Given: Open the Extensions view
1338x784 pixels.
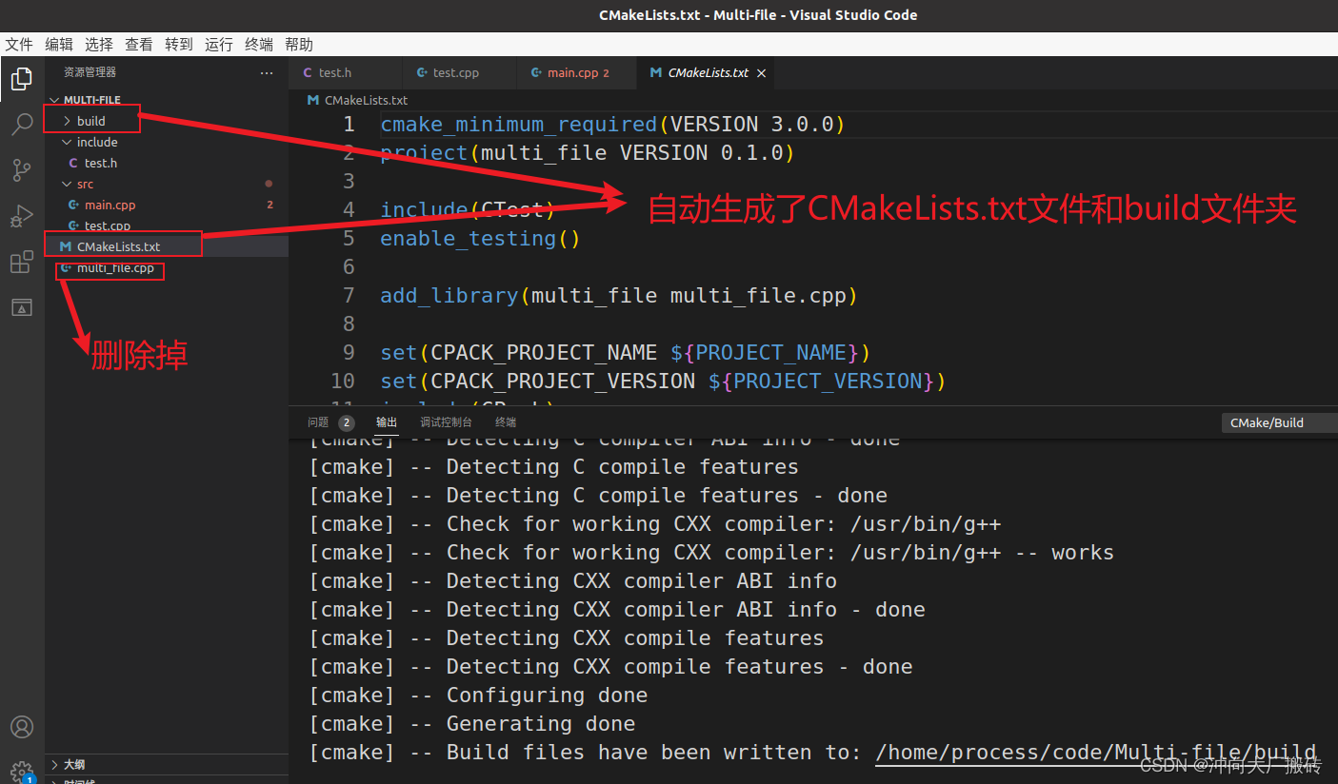Looking at the screenshot, I should pos(21,262).
